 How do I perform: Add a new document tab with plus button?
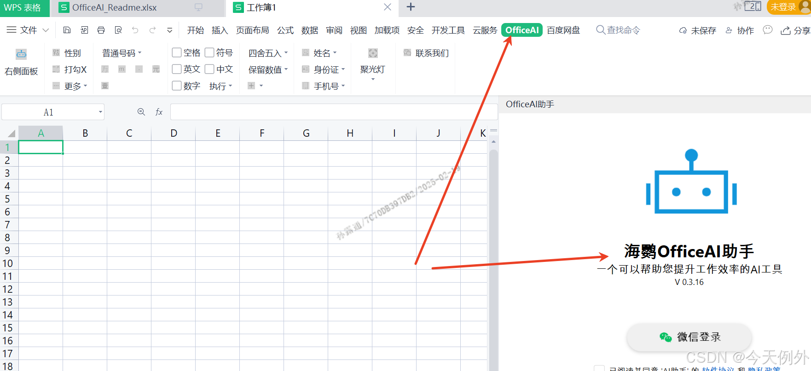tap(411, 7)
